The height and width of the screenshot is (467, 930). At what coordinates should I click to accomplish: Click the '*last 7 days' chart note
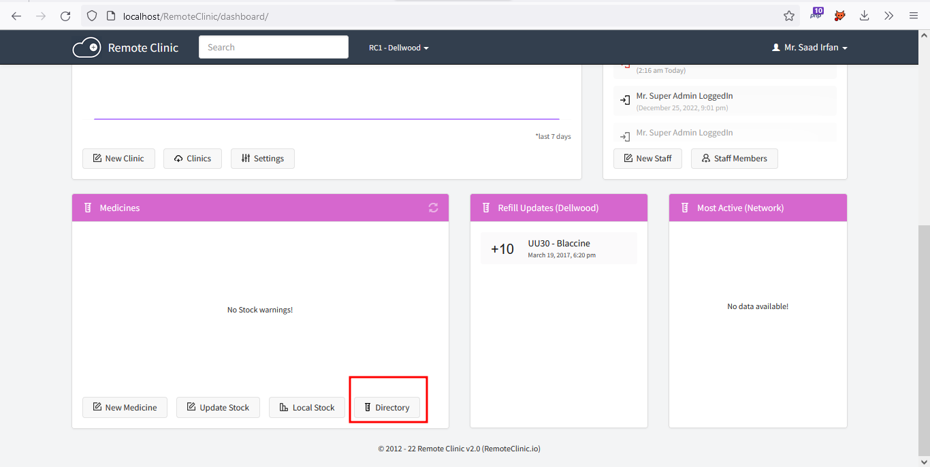pos(553,136)
